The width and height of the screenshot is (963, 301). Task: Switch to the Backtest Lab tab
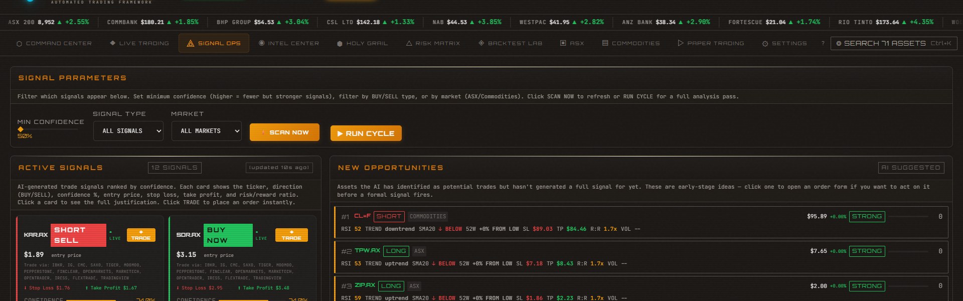pos(510,44)
